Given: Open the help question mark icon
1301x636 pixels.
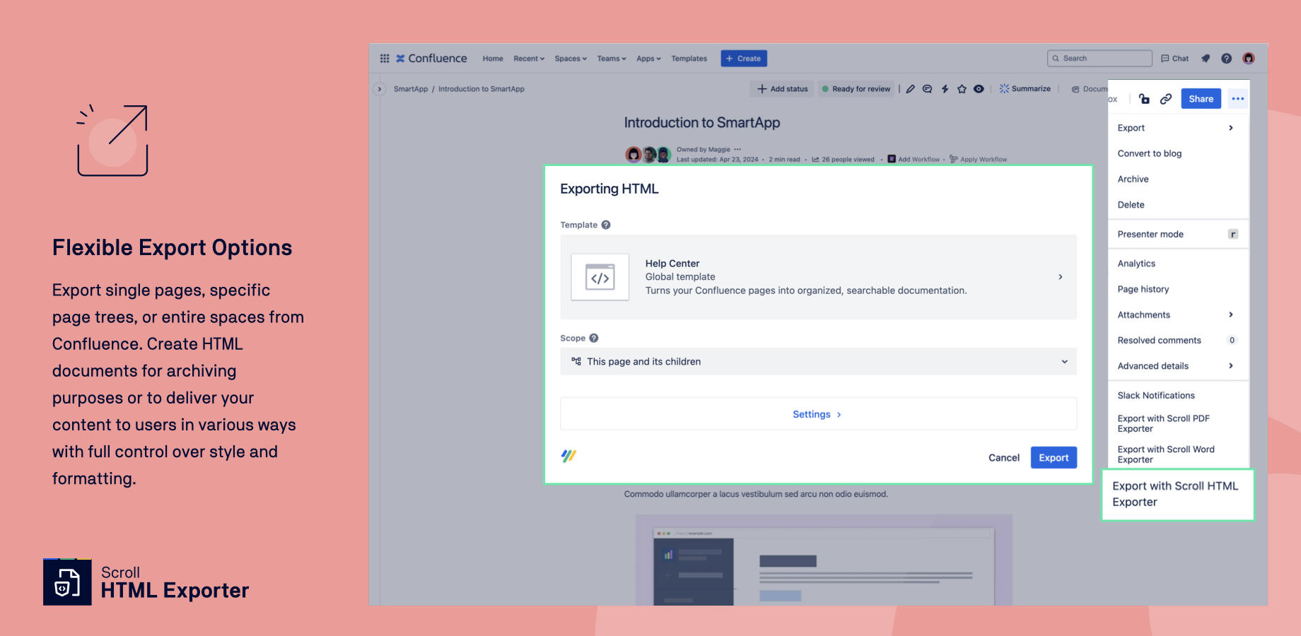Looking at the screenshot, I should tap(1226, 58).
